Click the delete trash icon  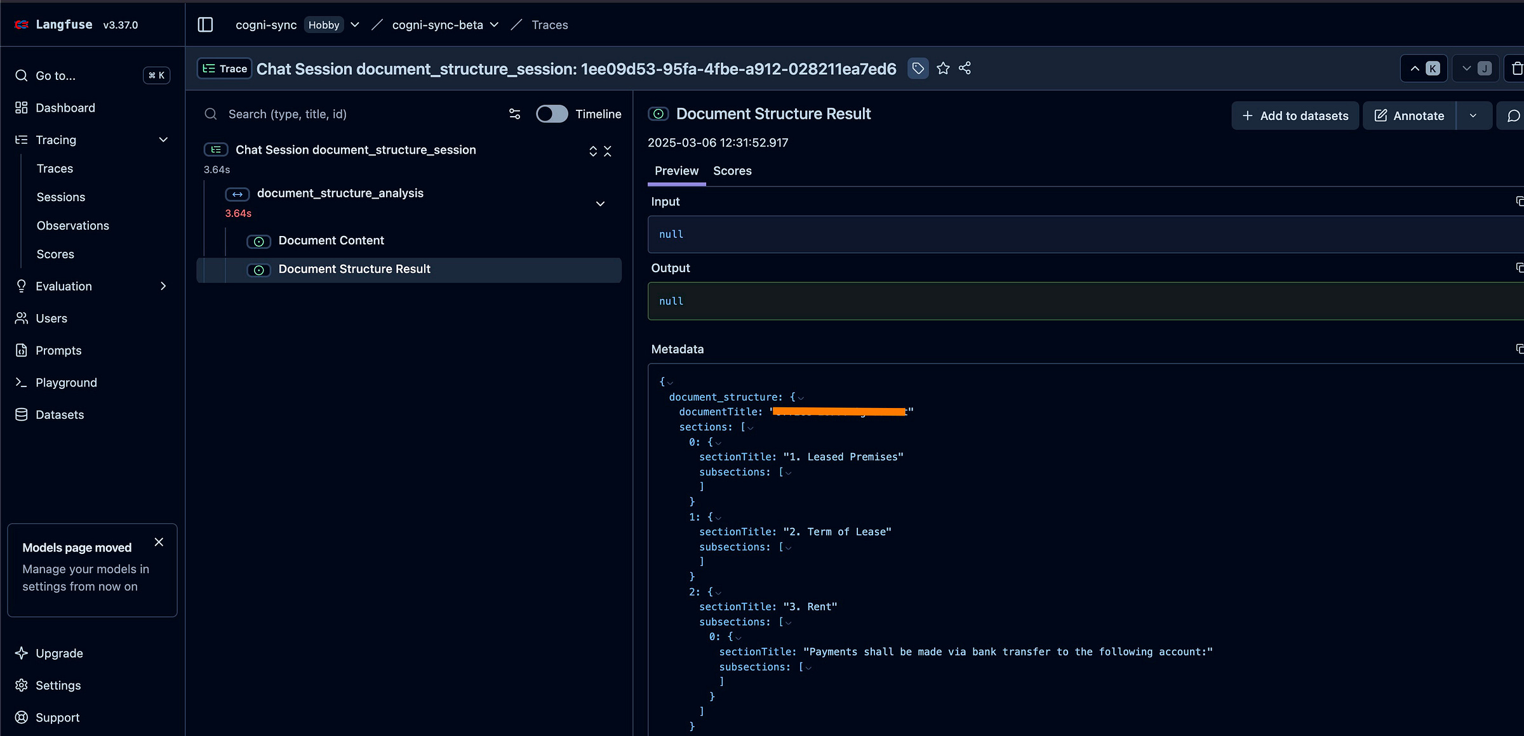[1517, 69]
